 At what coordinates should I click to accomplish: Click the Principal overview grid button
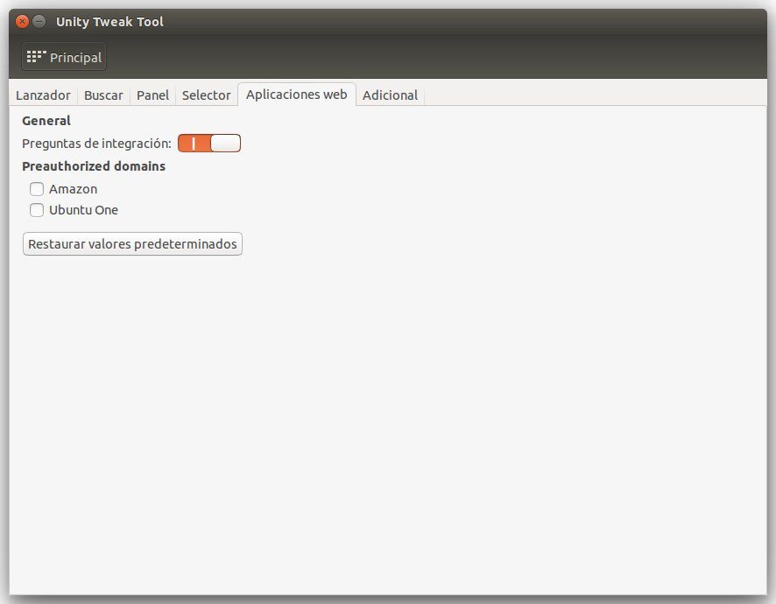click(64, 57)
